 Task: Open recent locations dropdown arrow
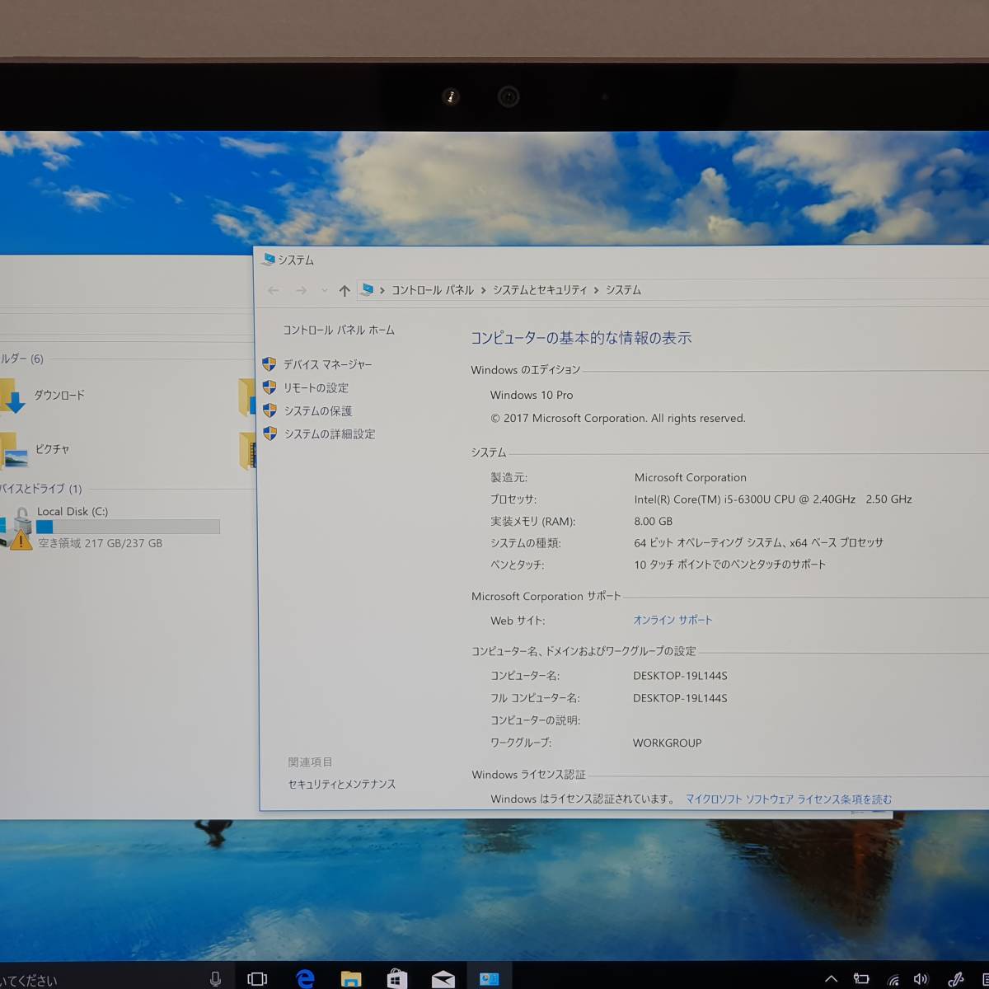point(324,290)
